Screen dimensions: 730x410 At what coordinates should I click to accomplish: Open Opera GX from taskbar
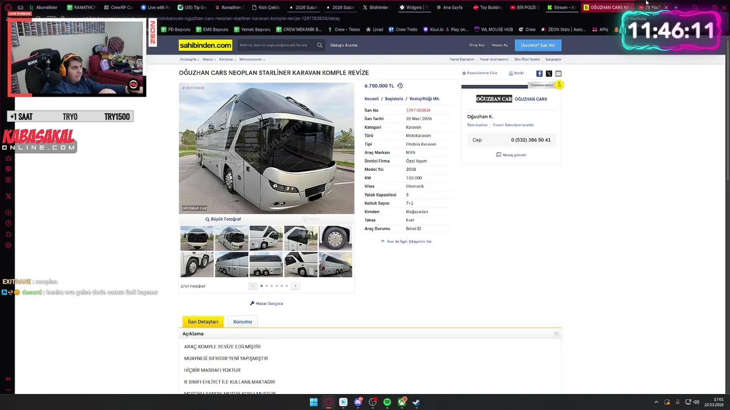[328, 402]
